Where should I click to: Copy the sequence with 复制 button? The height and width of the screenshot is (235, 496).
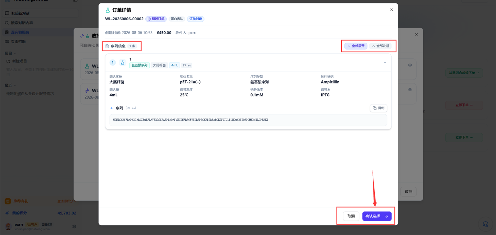coord(378,108)
